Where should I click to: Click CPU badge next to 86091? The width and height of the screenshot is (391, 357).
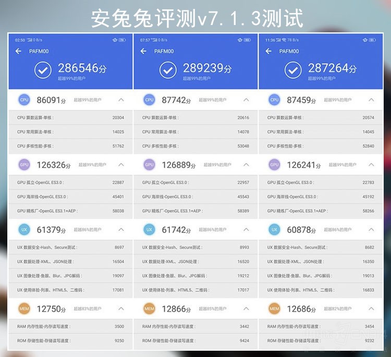pyautogui.click(x=24, y=100)
